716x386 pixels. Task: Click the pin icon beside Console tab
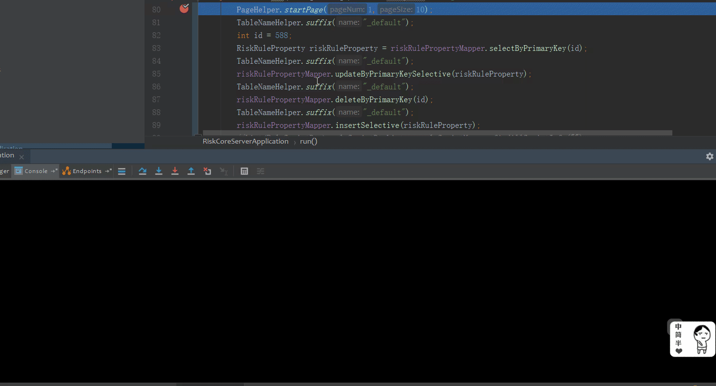[54, 171]
